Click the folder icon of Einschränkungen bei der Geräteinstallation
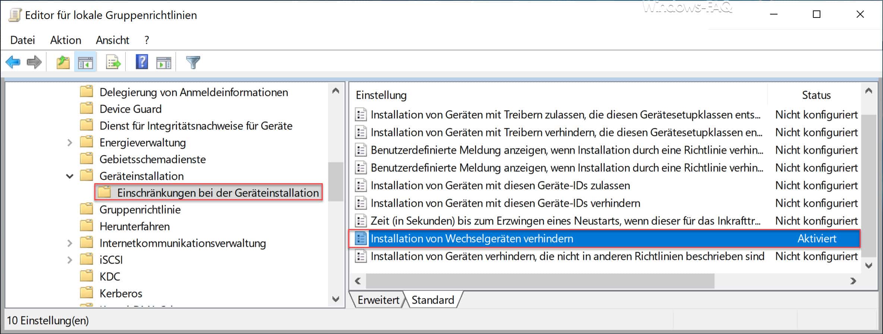The height and width of the screenshot is (334, 883). [x=105, y=193]
